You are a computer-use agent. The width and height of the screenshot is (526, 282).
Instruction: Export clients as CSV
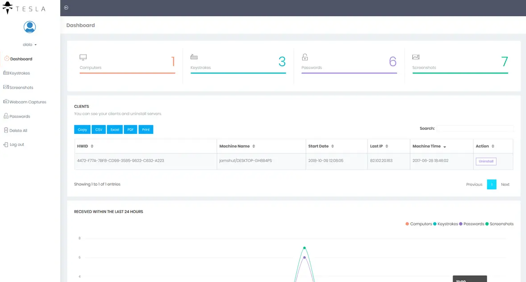coord(98,129)
